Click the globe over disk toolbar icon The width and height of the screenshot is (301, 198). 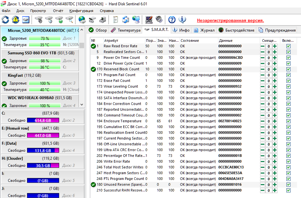tap(82, 20)
